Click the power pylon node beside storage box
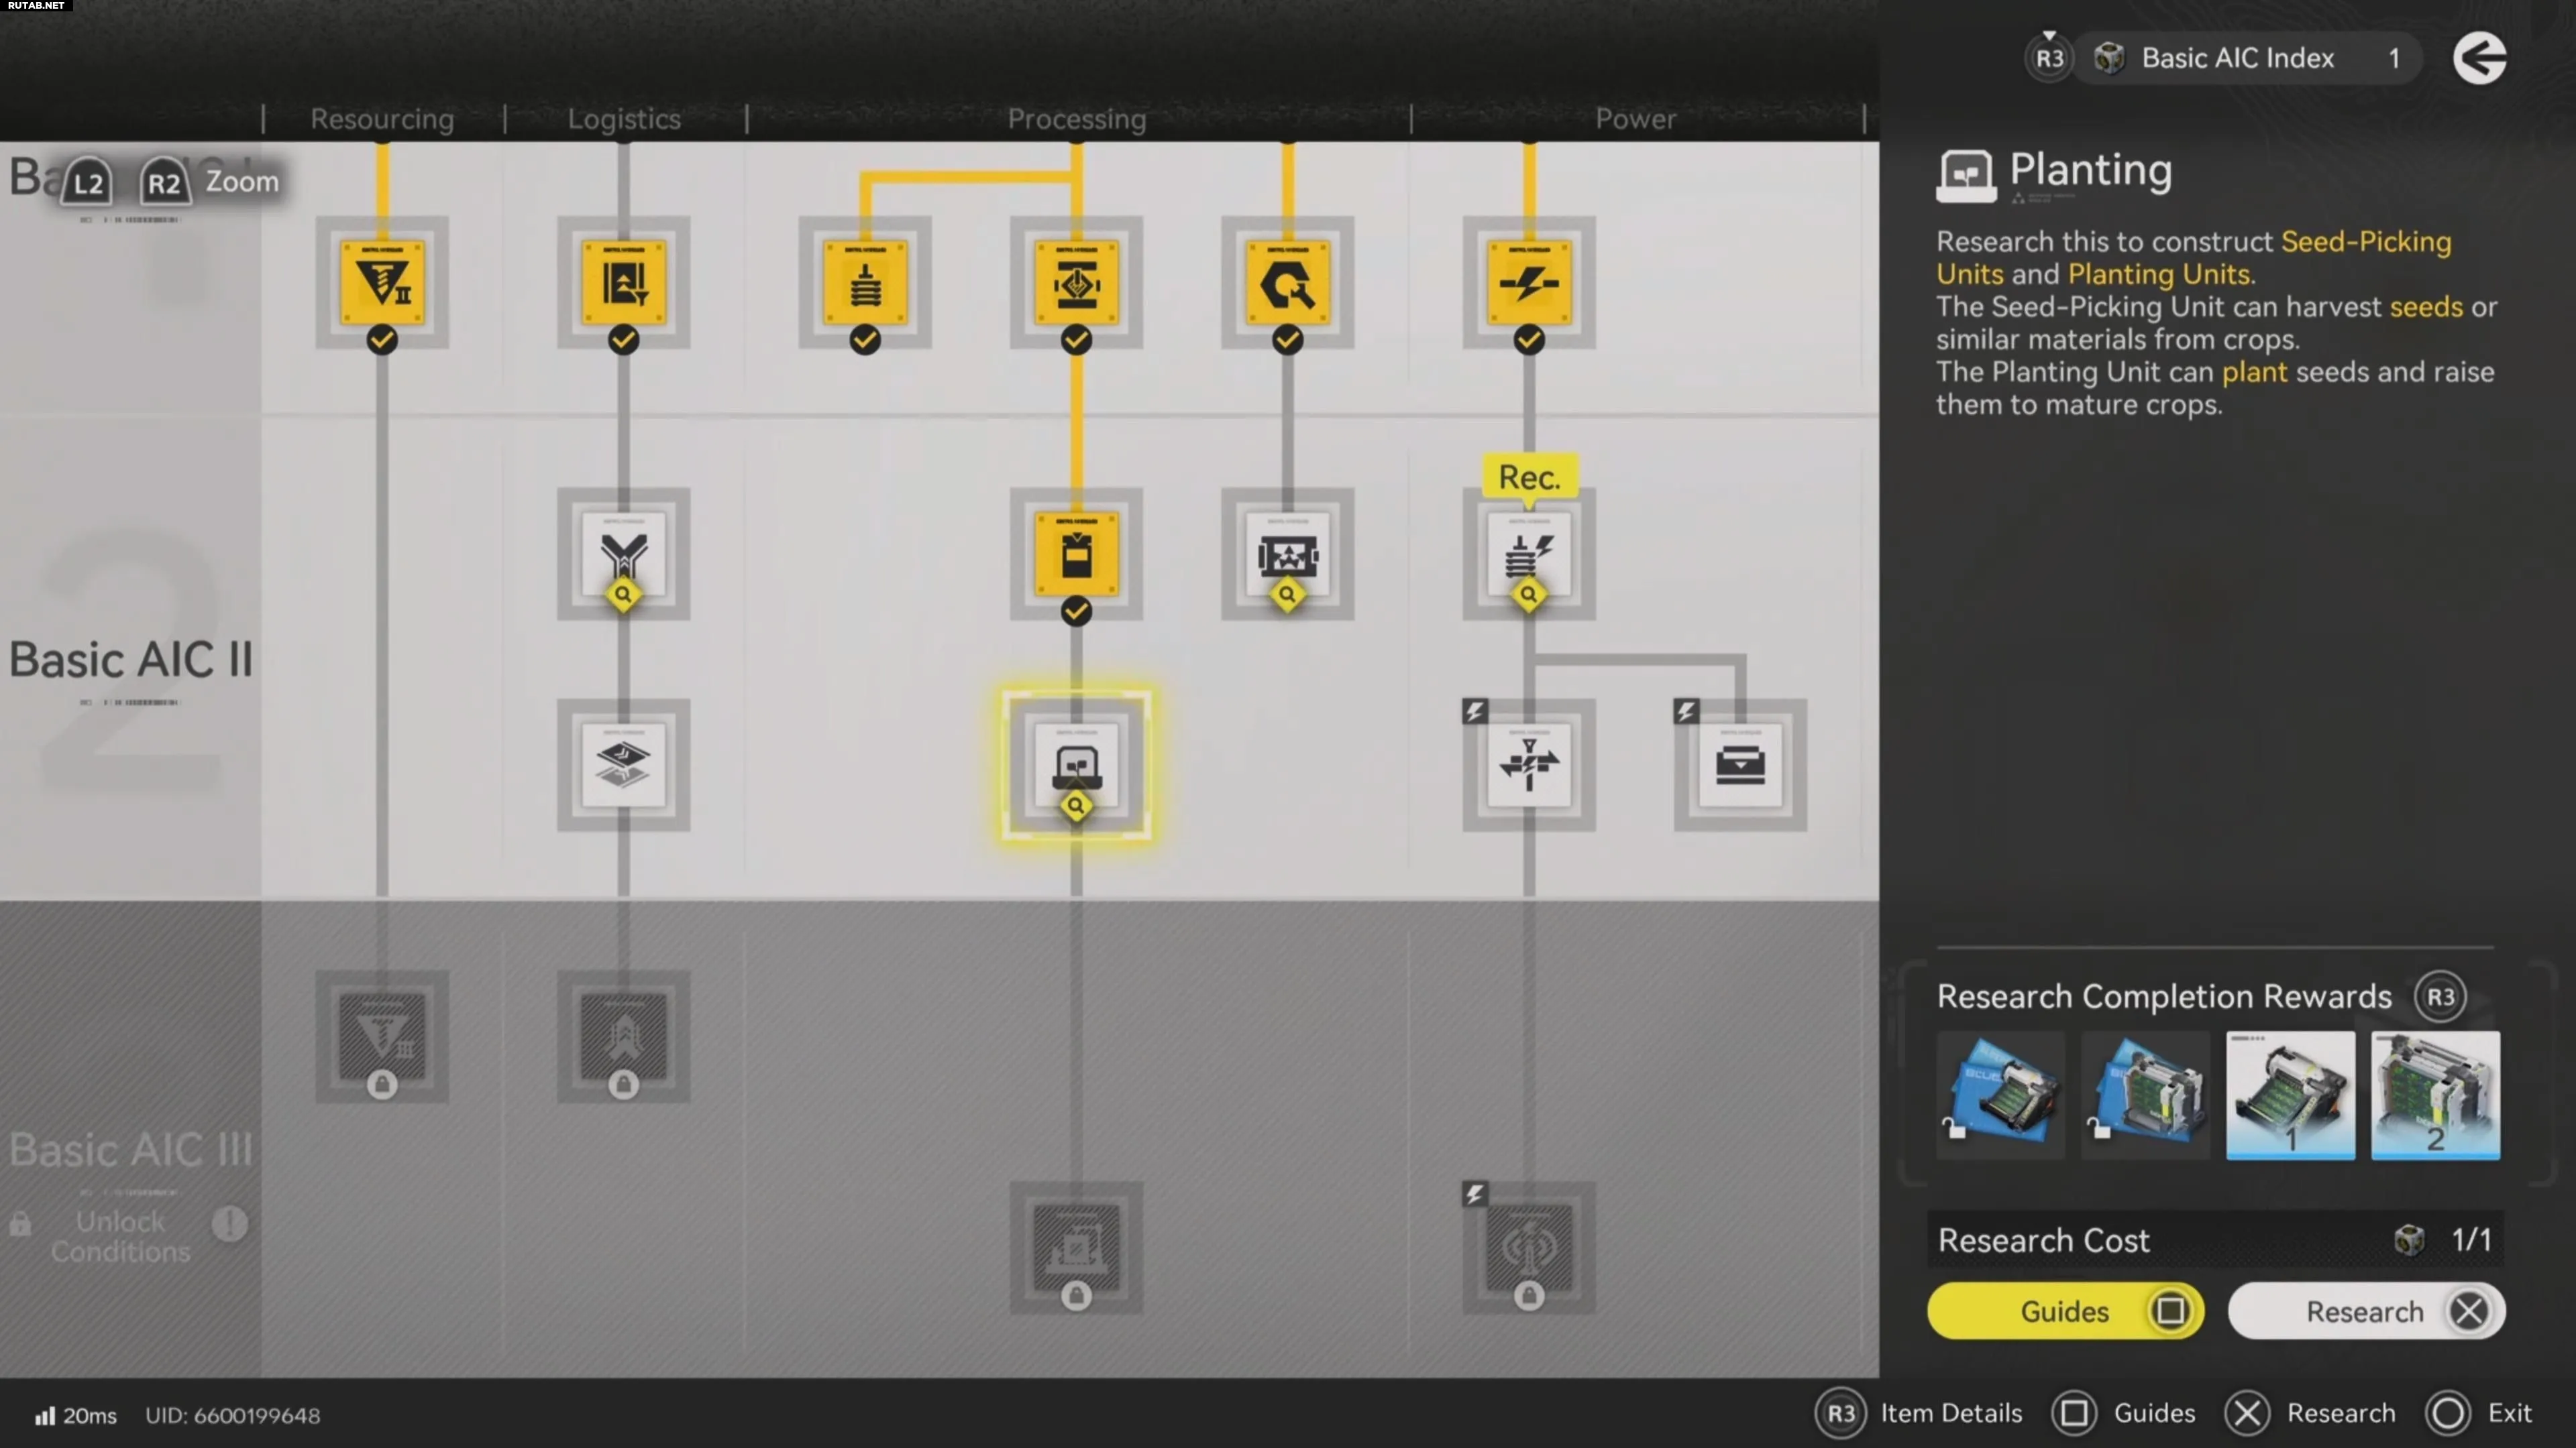 click(x=1528, y=766)
